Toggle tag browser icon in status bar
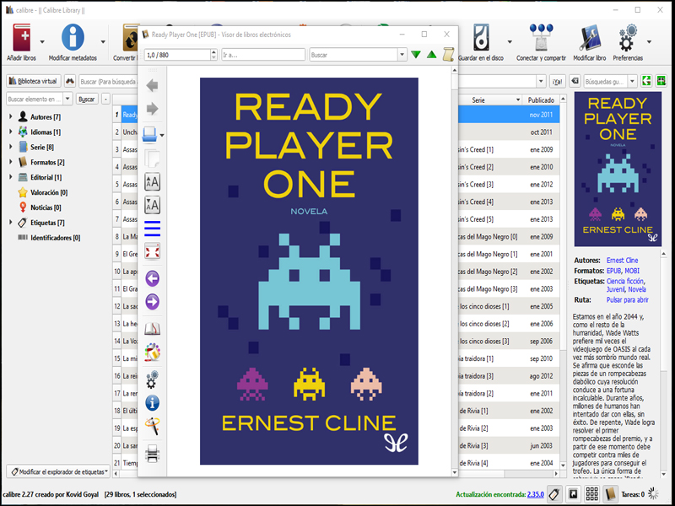Image resolution: width=675 pixels, height=506 pixels. [555, 494]
